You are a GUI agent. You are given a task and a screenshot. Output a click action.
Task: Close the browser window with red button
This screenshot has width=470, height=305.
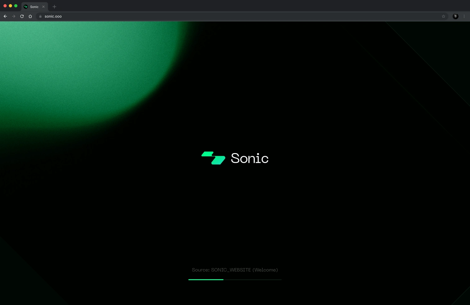click(5, 6)
